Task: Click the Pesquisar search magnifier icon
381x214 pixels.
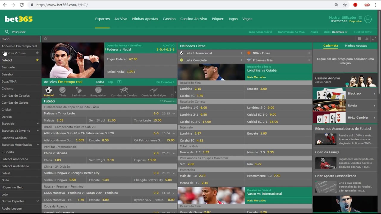Action: pos(7,32)
